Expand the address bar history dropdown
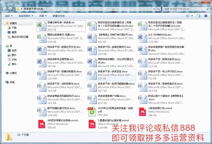Screen dimensions: 212x144 [154, 9]
